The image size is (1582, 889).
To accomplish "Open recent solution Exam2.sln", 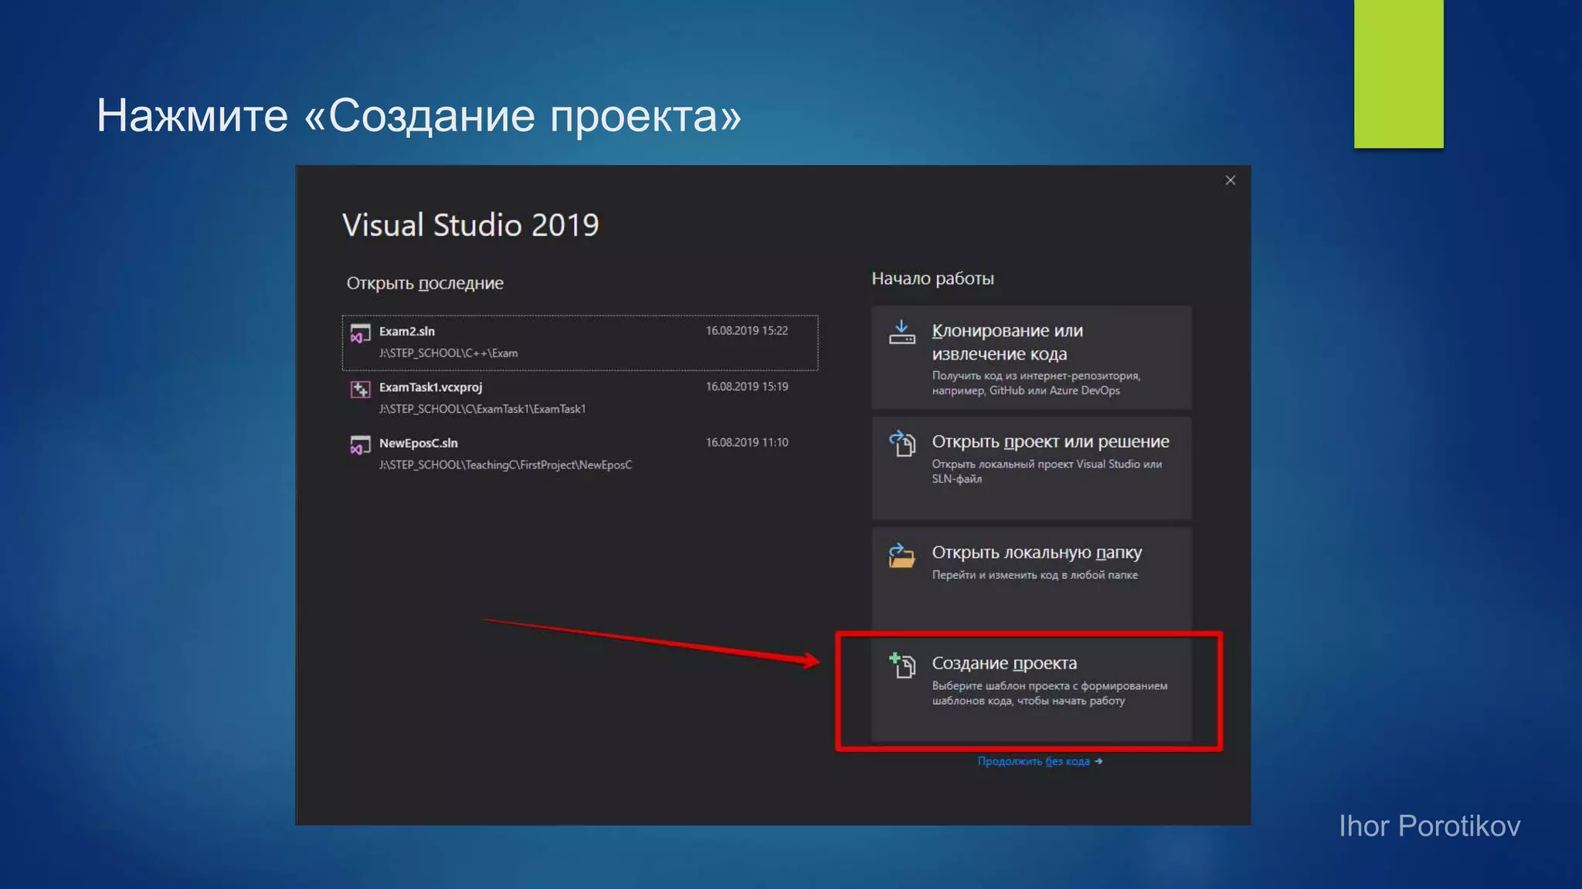I will (x=580, y=343).
